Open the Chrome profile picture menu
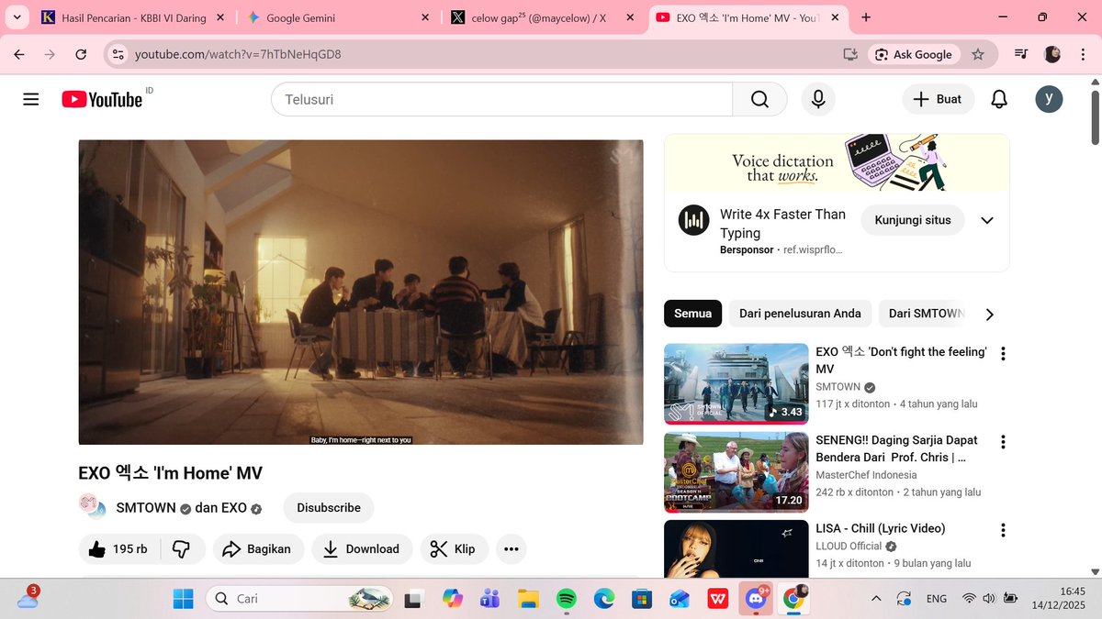The width and height of the screenshot is (1102, 619). point(1052,54)
